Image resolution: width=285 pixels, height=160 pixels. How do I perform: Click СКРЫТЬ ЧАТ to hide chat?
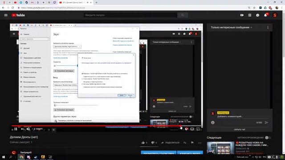click(x=240, y=130)
